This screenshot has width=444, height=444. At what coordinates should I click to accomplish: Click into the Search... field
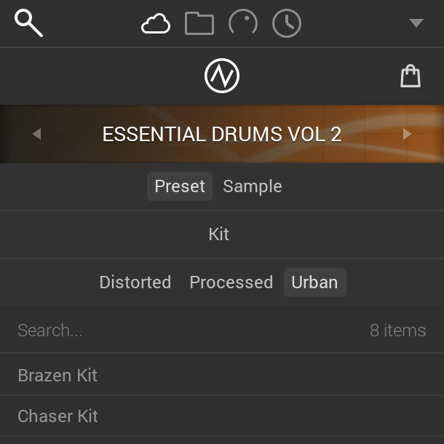[222, 330]
